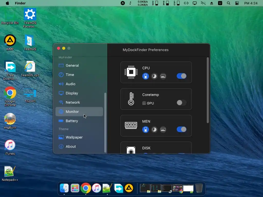Viewport: 263px width, 197px height.
Task: Open Free Download Manager from dock
Action: 118,188
